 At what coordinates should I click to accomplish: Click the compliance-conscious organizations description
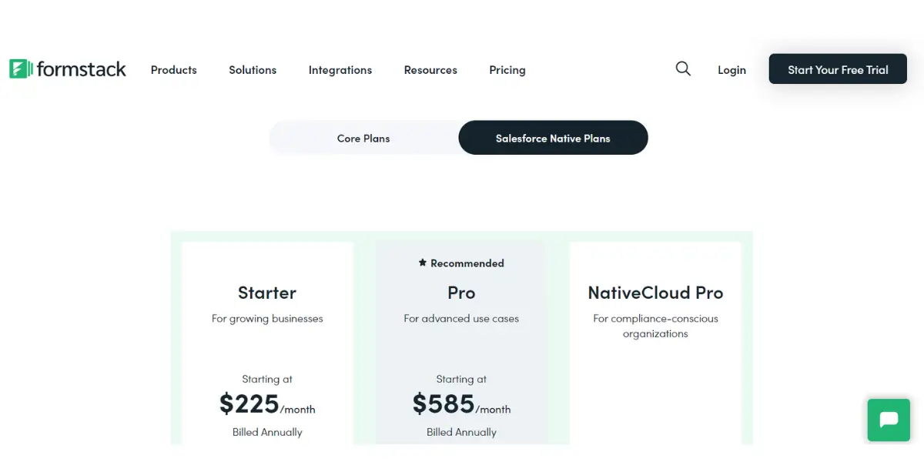655,326
